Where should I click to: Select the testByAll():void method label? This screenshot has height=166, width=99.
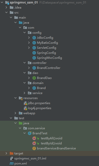[x=52, y=138]
